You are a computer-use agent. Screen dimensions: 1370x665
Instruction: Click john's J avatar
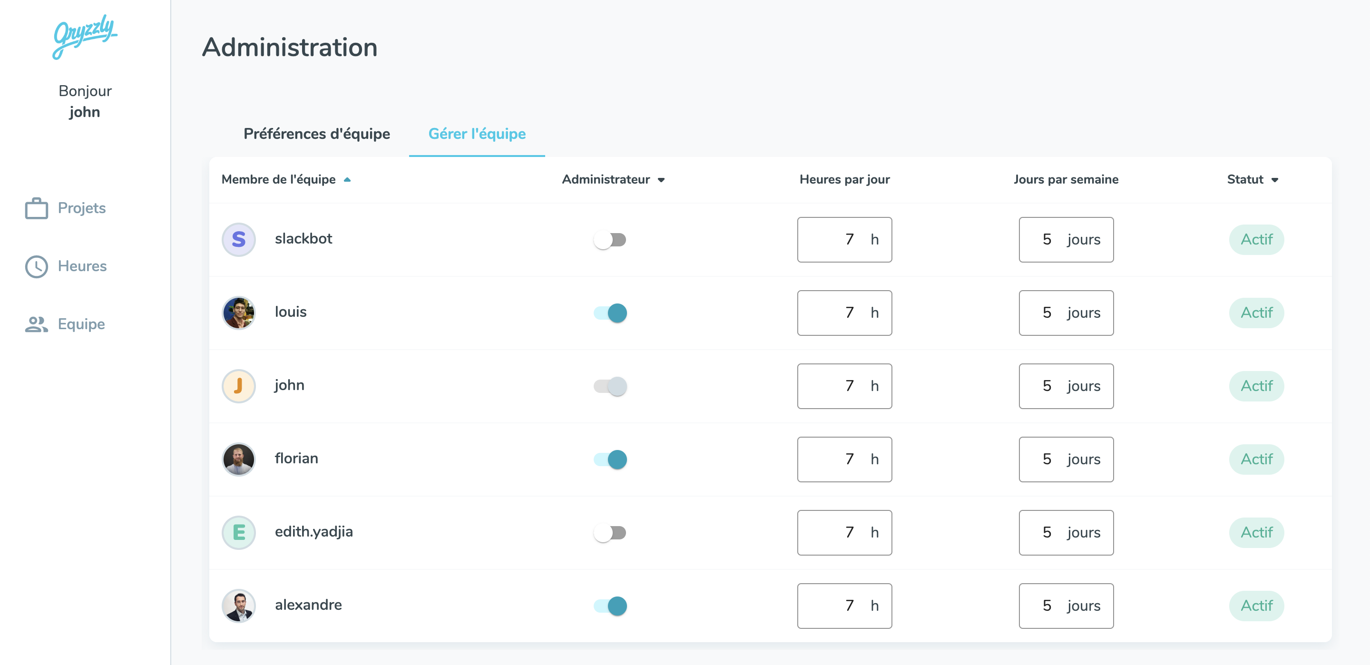coord(239,386)
